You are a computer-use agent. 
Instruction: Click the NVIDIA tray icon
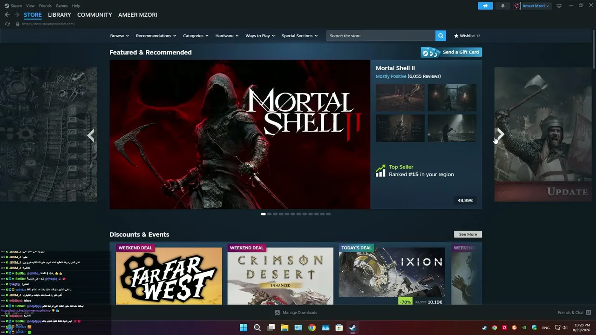click(x=524, y=328)
